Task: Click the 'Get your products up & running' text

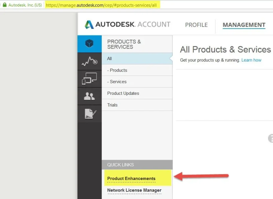Action: [210, 60]
